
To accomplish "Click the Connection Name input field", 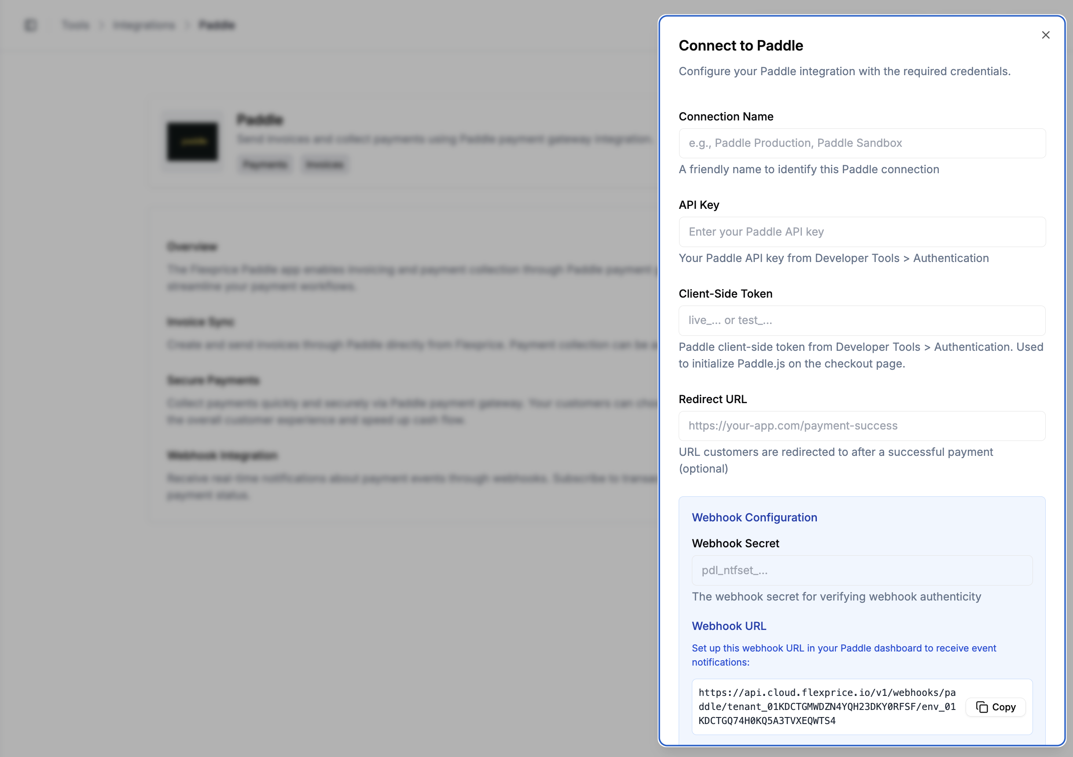I will (x=862, y=143).
